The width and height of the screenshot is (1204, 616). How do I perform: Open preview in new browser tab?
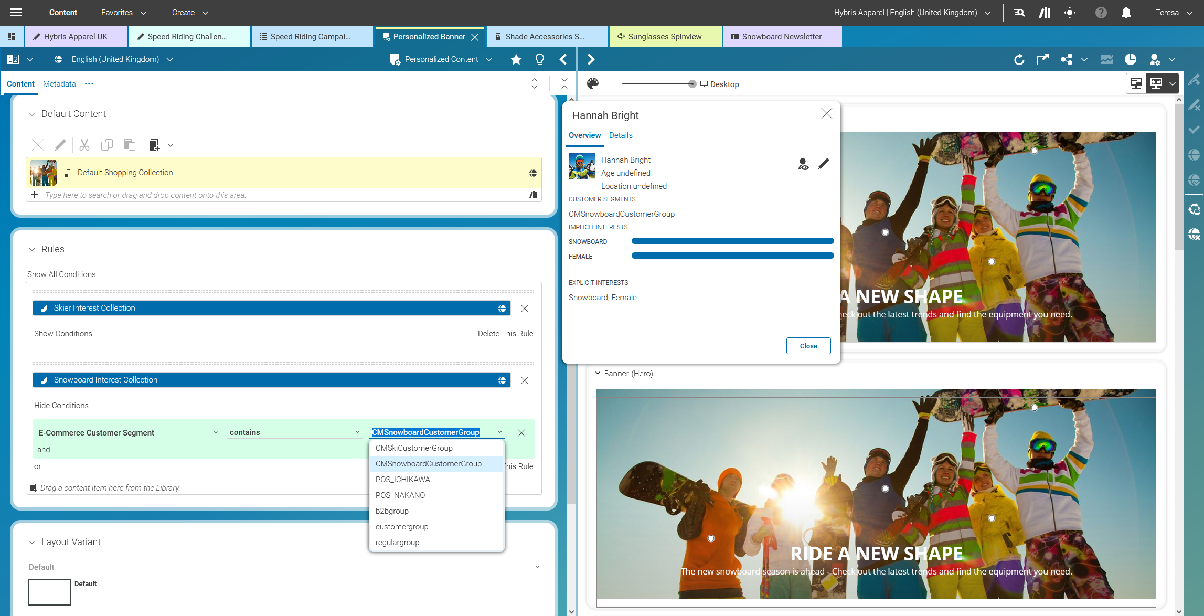(1042, 59)
